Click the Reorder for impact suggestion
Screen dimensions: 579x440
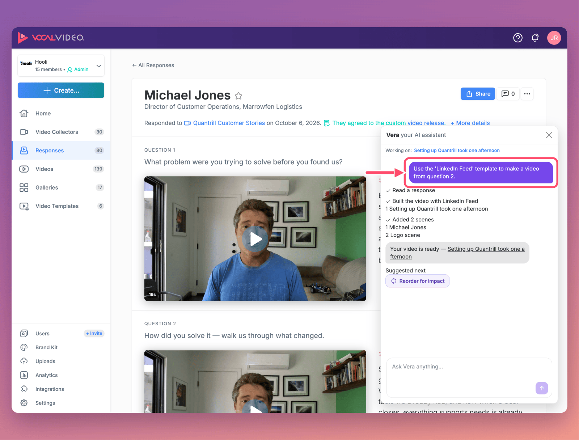point(418,281)
